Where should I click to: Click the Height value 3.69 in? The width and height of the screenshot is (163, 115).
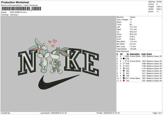[159, 7]
